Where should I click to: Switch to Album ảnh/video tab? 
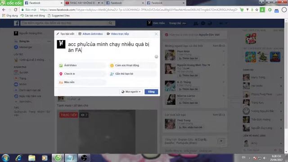90,34
